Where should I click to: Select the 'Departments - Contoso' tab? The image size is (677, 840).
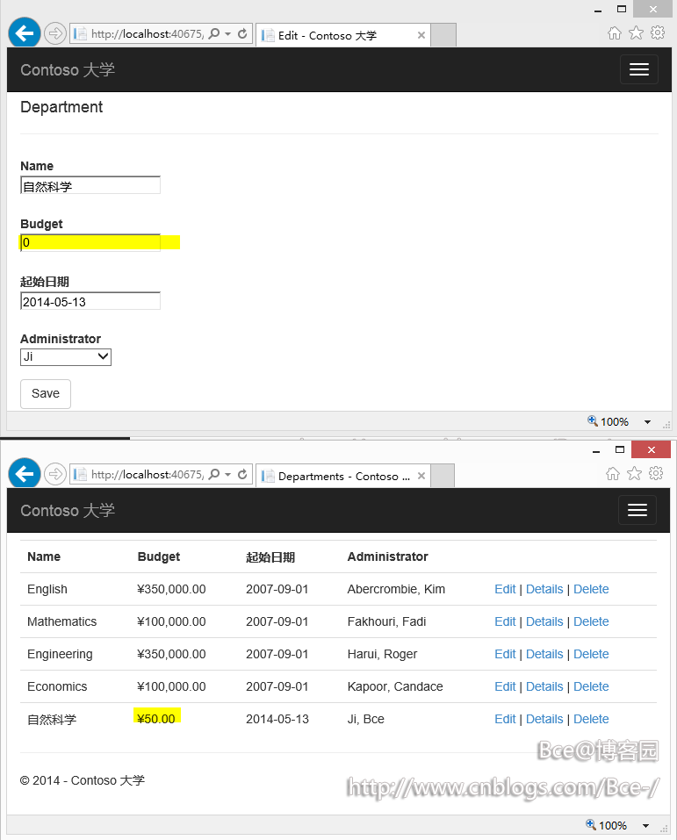[343, 477]
